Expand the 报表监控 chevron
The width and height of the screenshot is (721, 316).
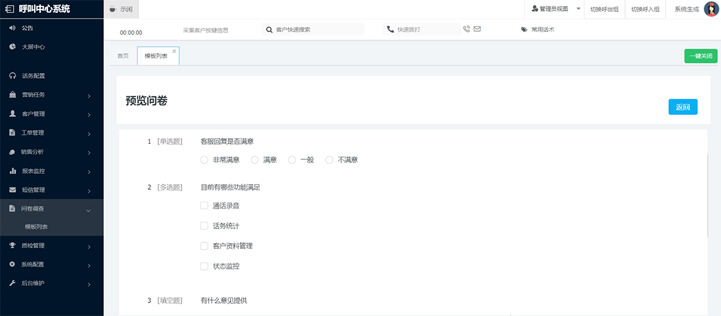(89, 172)
